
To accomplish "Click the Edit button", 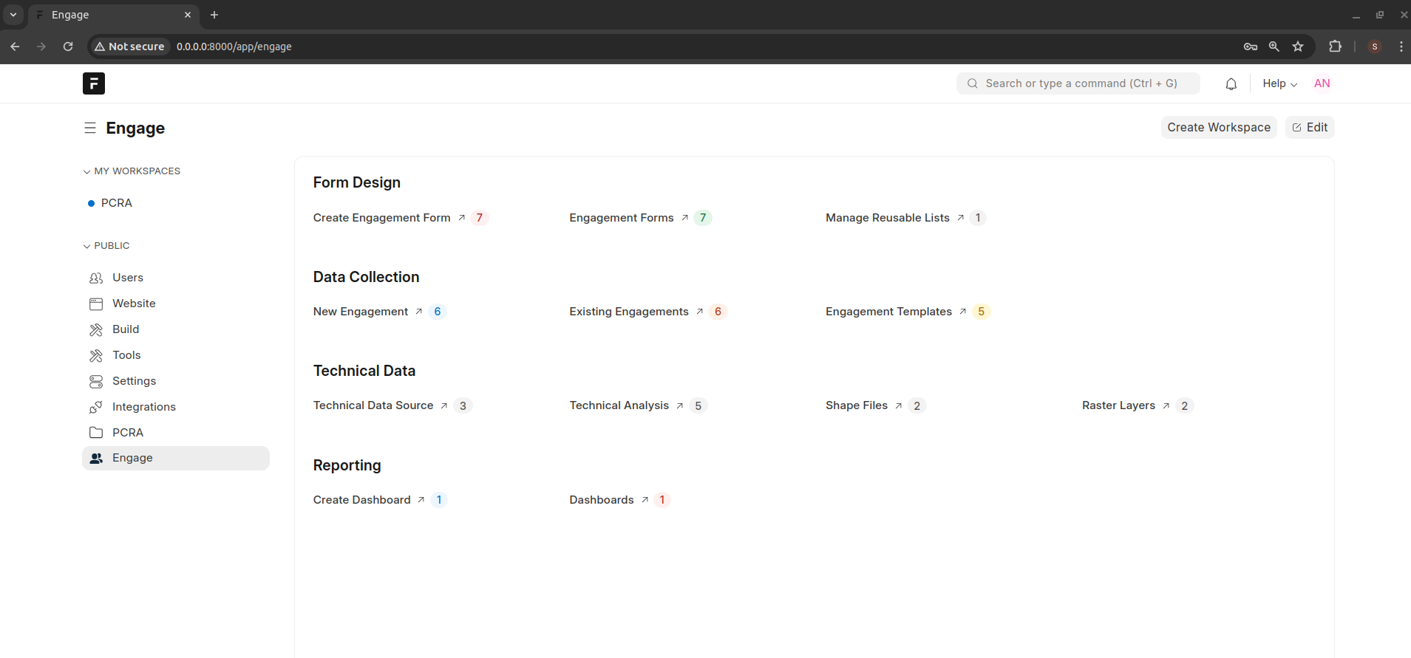I will click(1310, 127).
